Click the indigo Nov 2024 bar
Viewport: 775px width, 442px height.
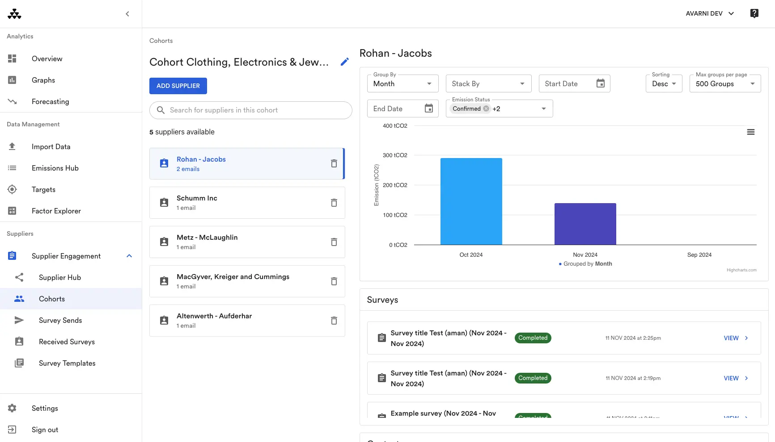[585, 224]
